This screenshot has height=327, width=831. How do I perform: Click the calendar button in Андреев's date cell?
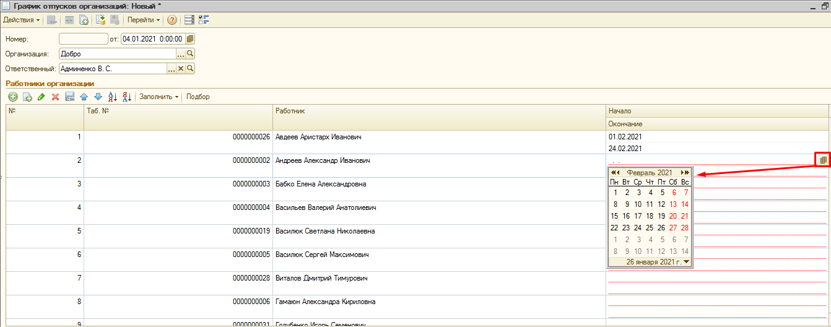(x=823, y=160)
